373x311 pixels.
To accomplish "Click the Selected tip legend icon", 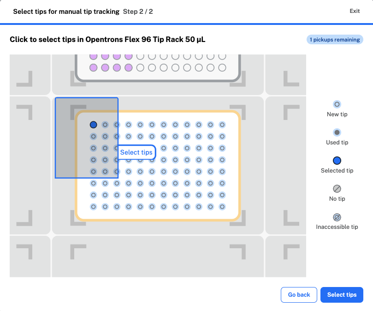I will [x=337, y=161].
